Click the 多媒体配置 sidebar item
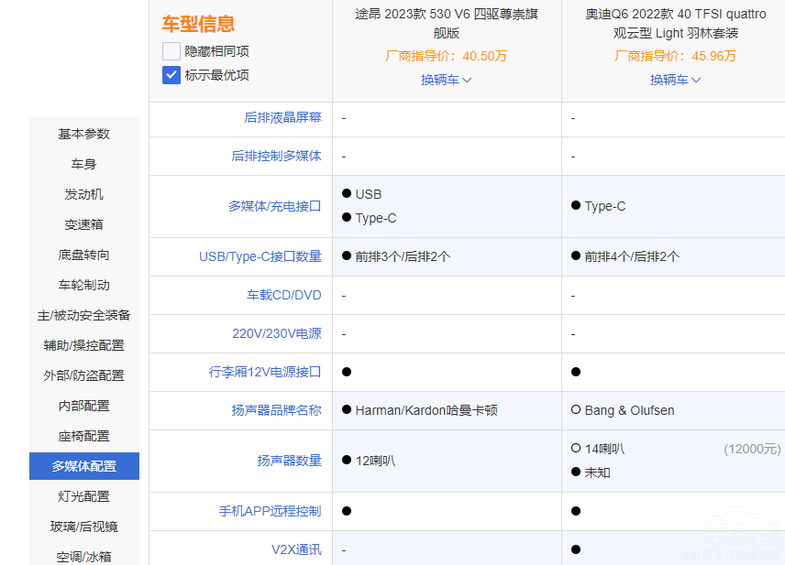 [x=84, y=466]
